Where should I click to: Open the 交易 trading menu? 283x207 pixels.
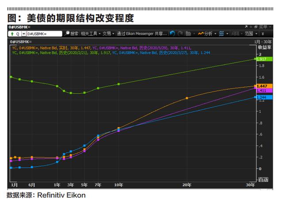[x=108, y=34]
